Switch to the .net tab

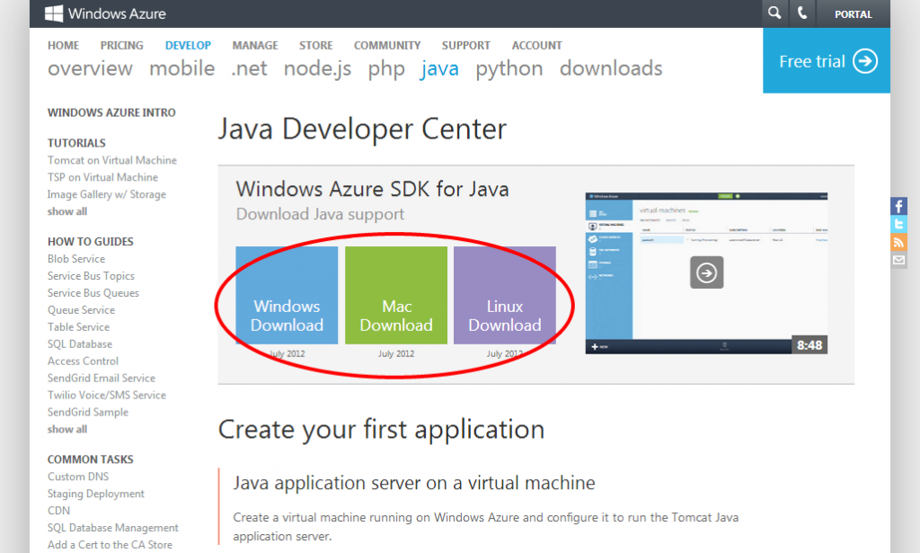click(x=250, y=68)
